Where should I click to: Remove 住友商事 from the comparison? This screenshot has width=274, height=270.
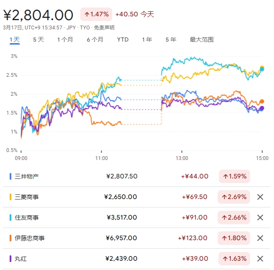[x=260, y=218]
